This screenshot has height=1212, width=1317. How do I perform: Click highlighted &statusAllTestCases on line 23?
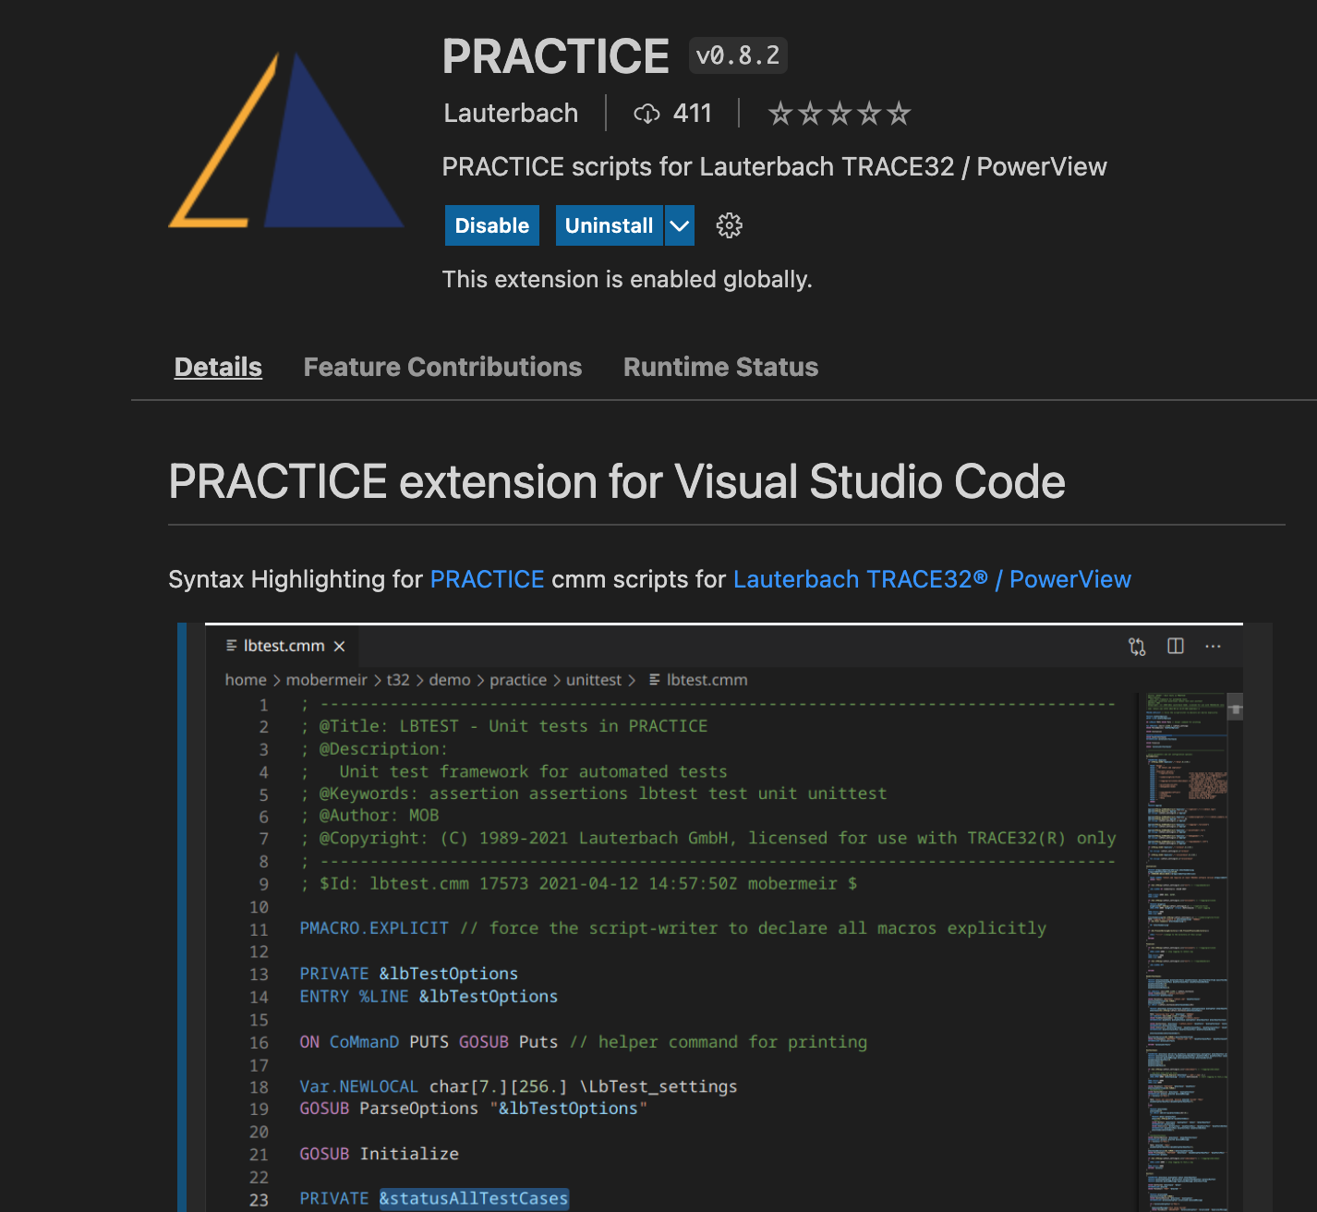pos(474,1199)
